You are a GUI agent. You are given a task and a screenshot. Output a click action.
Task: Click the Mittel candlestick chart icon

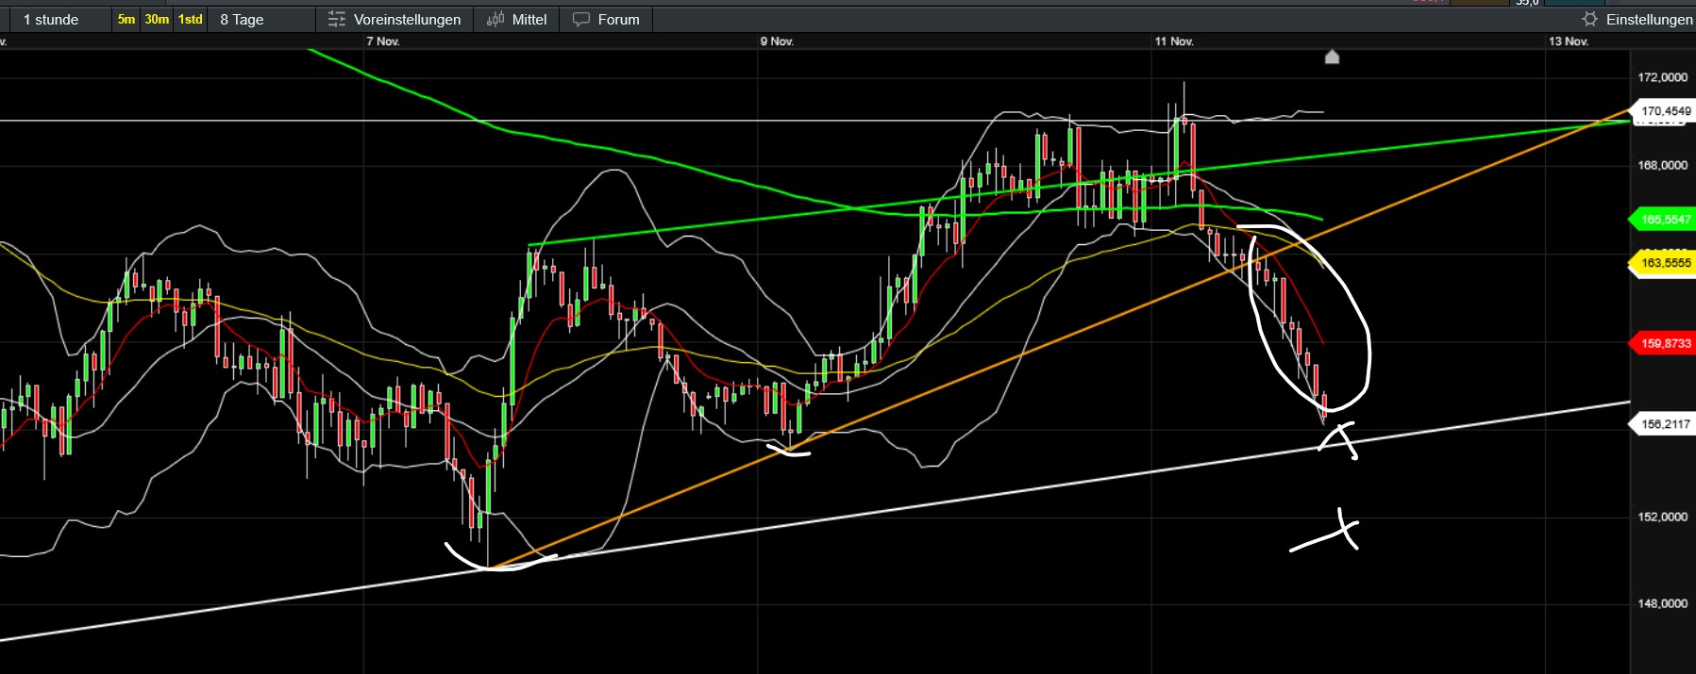pos(495,20)
